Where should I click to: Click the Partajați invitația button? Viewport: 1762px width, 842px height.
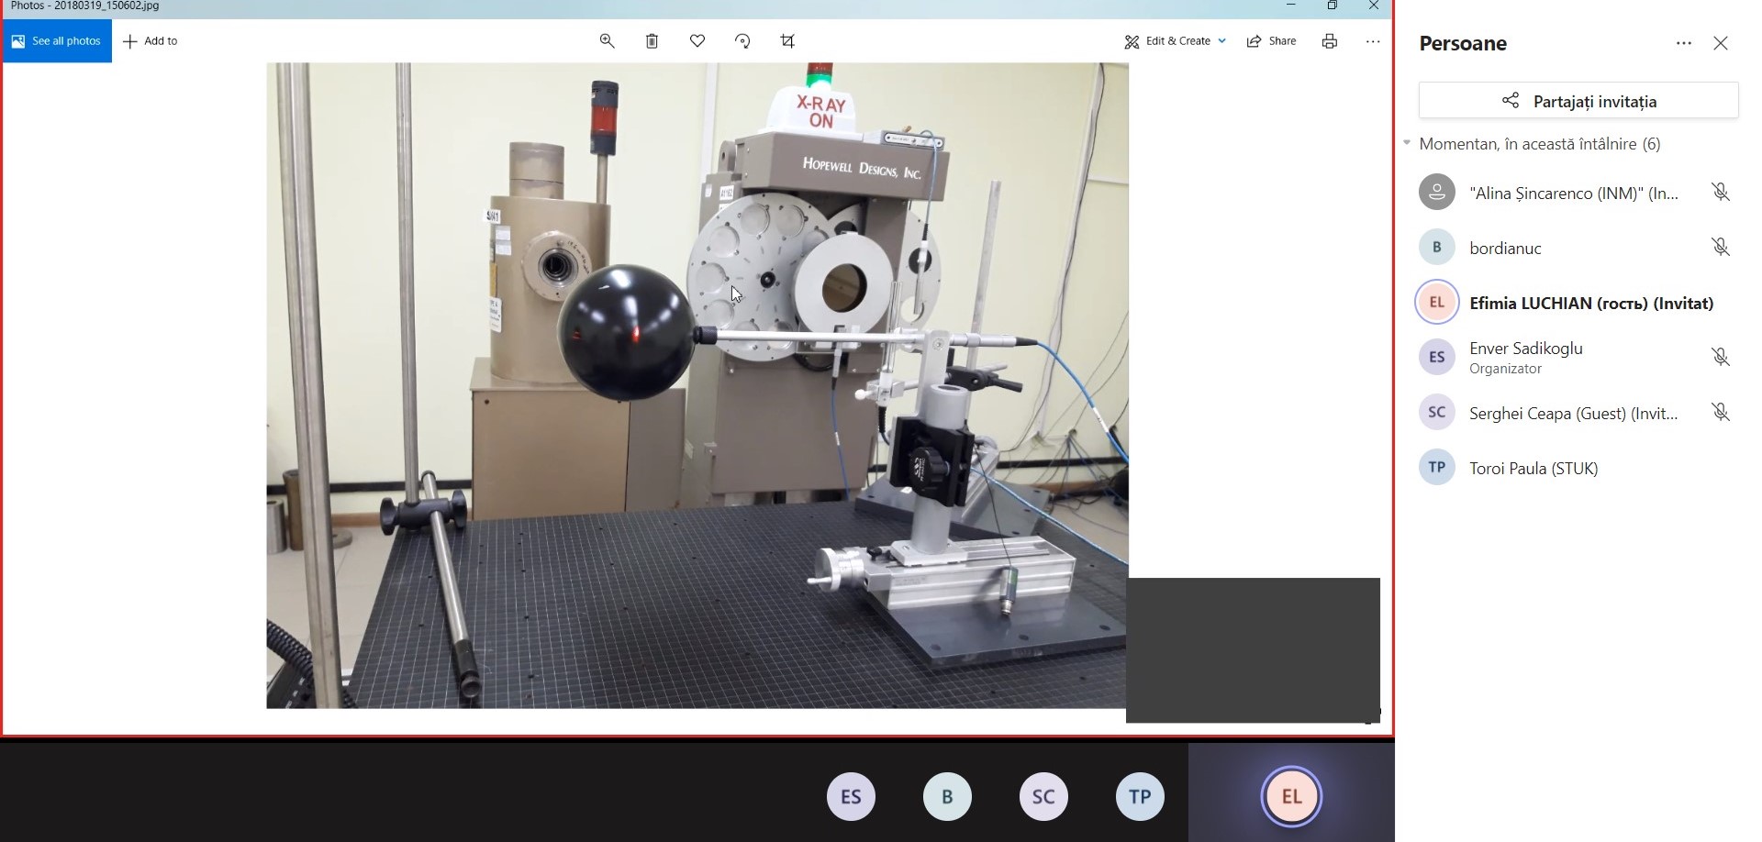click(x=1578, y=101)
